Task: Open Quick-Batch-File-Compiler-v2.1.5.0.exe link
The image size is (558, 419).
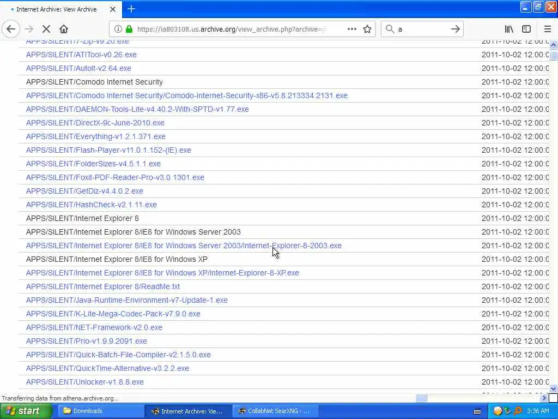Action: point(118,355)
